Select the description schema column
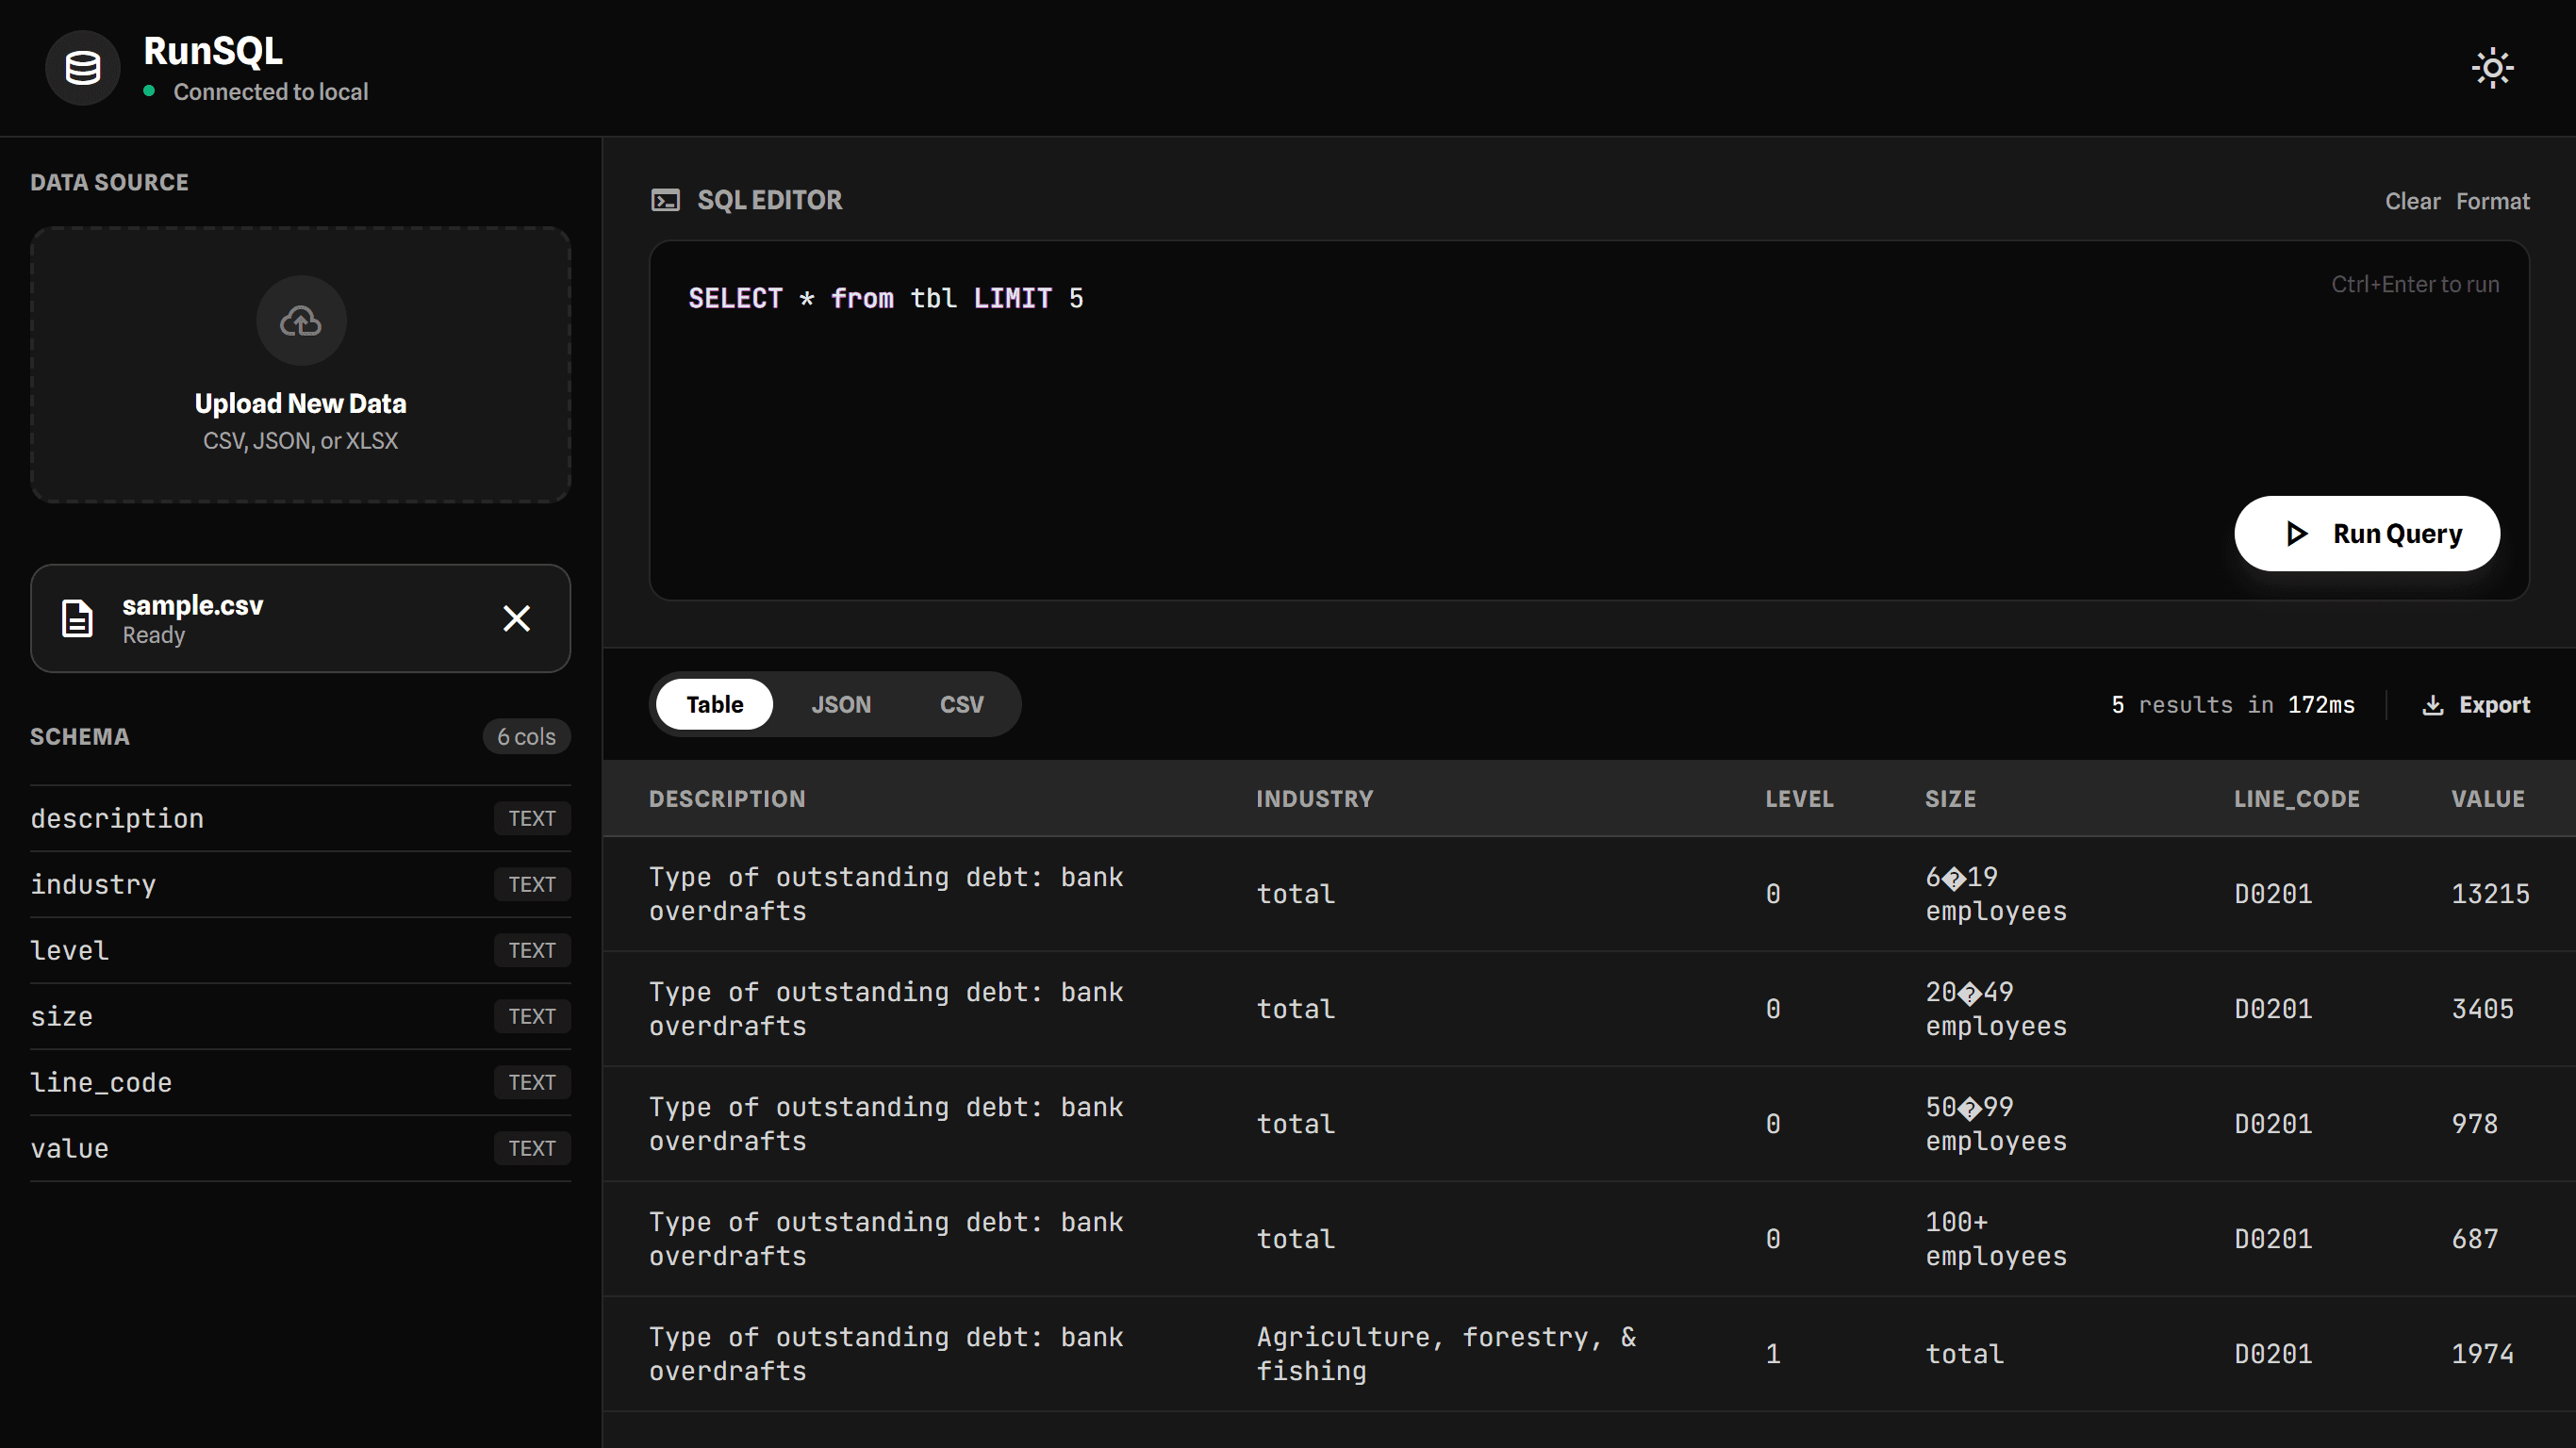Image resolution: width=2576 pixels, height=1448 pixels. tap(300, 818)
